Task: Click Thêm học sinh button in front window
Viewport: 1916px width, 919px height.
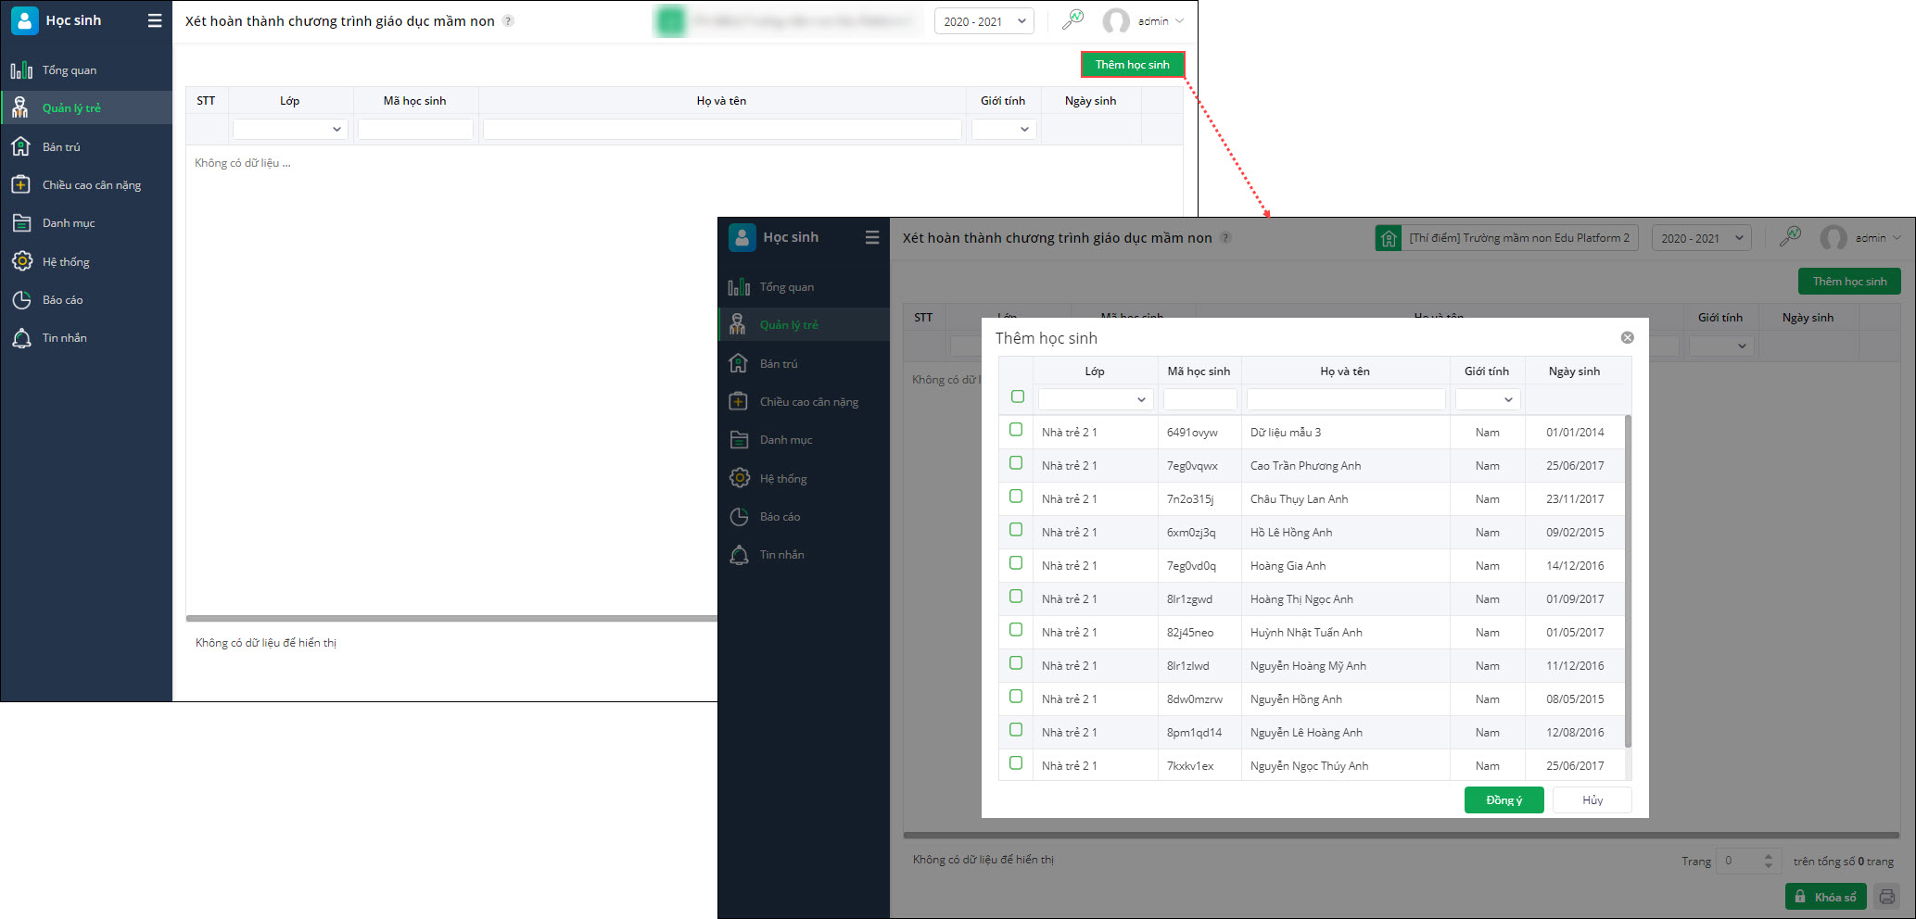Action: coord(1850,282)
